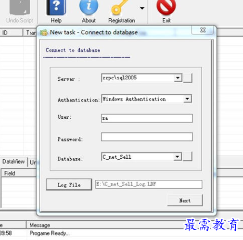Click into the empty Password field
This screenshot has width=243, height=240.
pos(147,137)
